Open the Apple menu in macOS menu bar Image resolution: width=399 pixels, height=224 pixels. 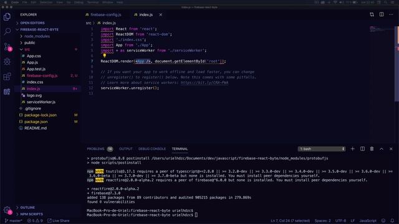(6, 2)
